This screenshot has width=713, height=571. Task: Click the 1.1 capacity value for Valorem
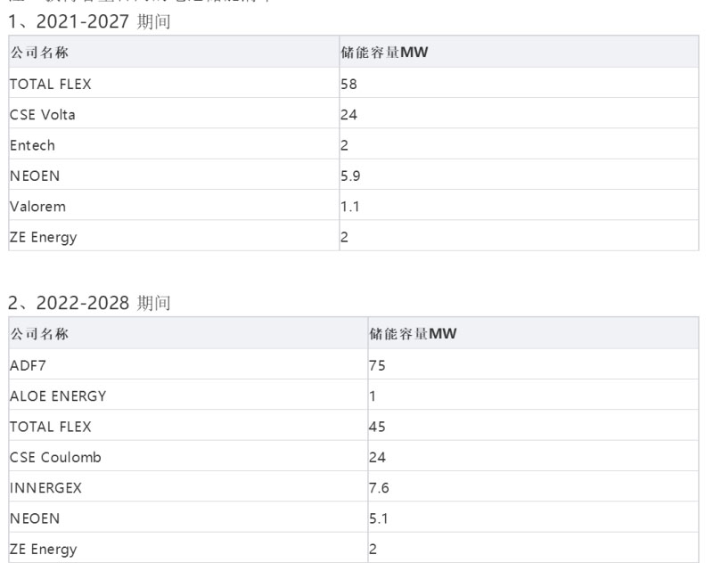point(349,207)
